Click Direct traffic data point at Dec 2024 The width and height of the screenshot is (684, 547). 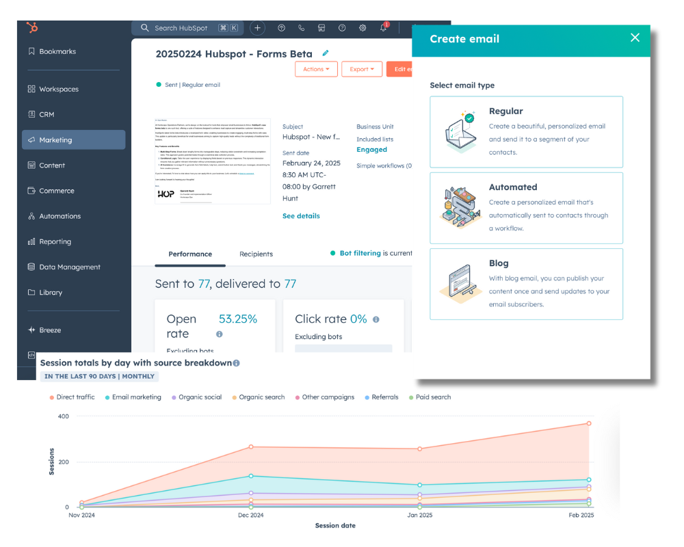(251, 446)
